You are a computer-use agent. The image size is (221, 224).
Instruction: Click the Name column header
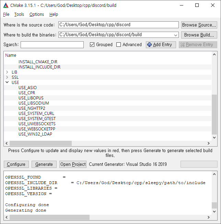pos(11,55)
